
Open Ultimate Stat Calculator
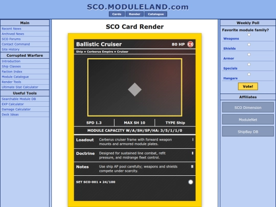(x=20, y=87)
